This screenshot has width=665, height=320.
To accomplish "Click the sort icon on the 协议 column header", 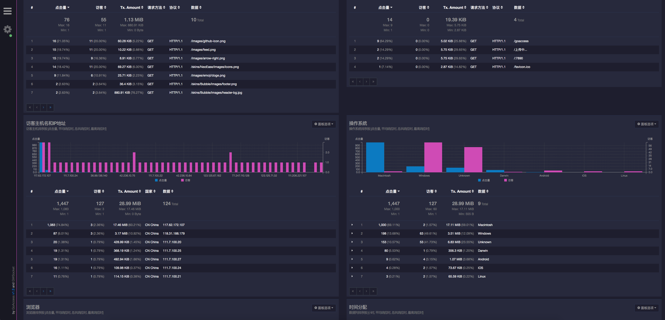I will coord(179,7).
